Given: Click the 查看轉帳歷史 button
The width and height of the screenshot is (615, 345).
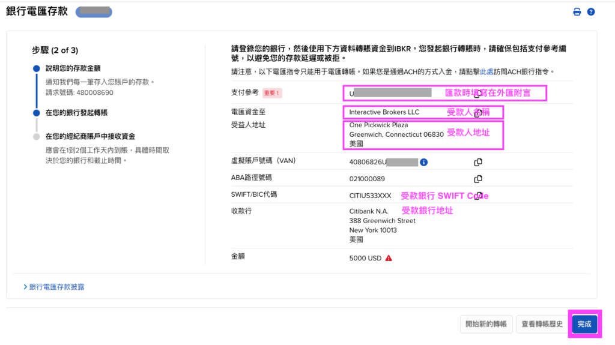Looking at the screenshot, I should (x=542, y=324).
